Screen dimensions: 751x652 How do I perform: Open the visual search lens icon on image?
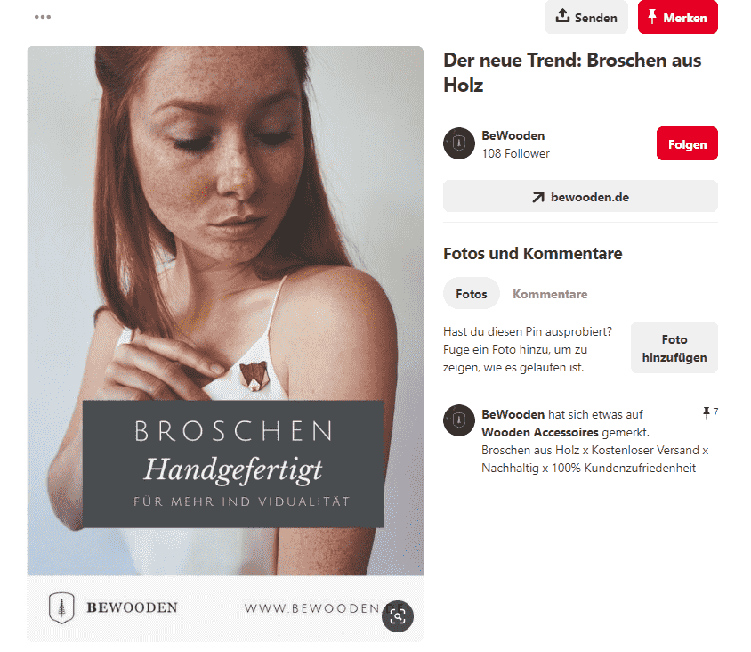point(398,616)
